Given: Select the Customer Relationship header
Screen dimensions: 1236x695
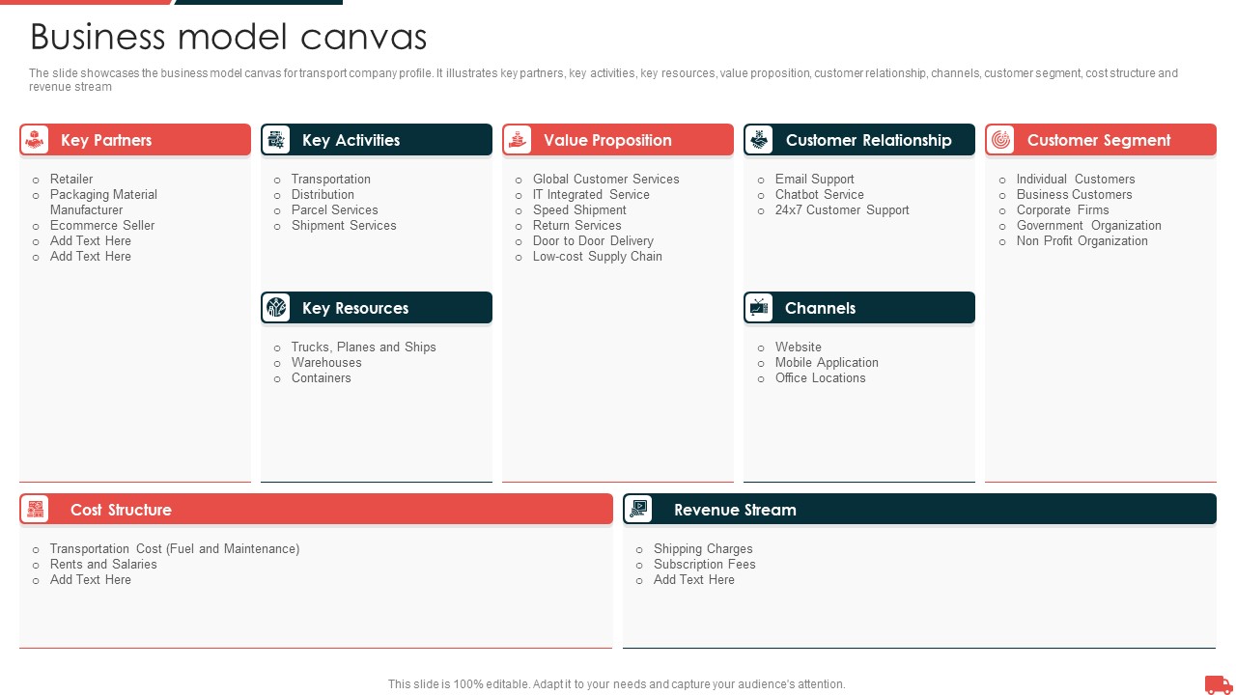Looking at the screenshot, I should click(x=859, y=140).
